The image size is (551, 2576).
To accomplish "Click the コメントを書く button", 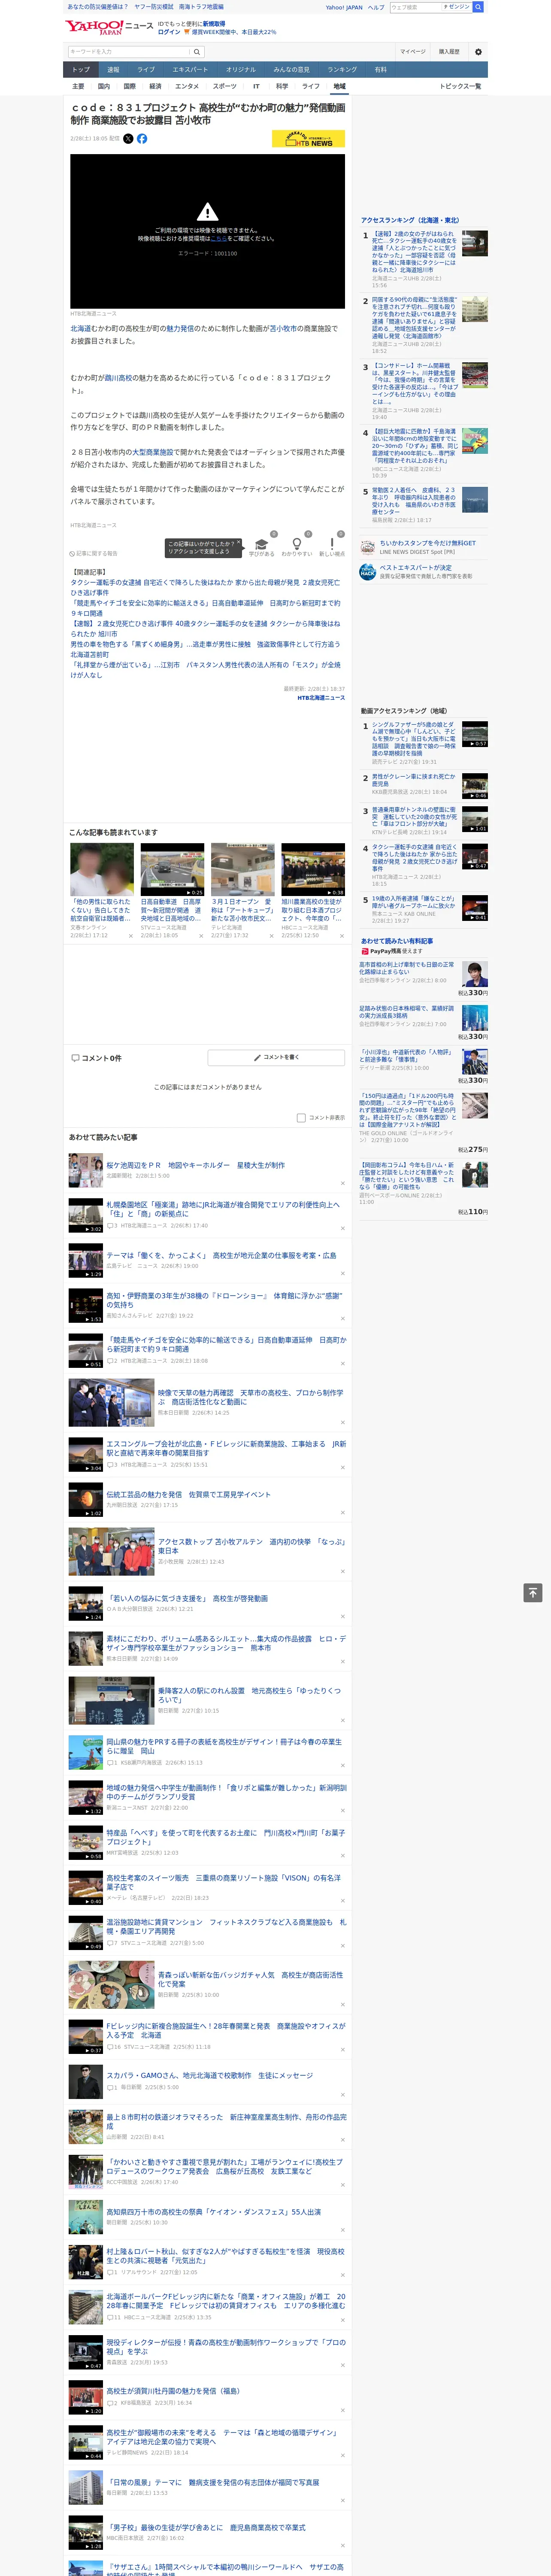I will coord(277,1057).
